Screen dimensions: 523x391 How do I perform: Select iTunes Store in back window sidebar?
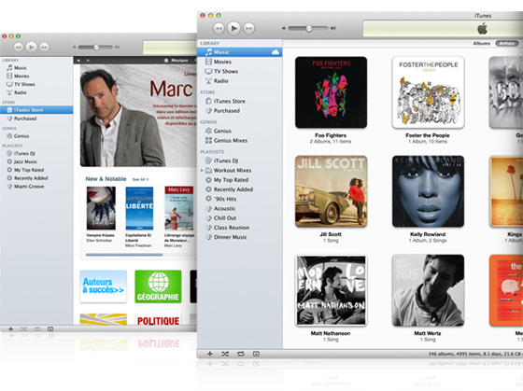(36, 110)
